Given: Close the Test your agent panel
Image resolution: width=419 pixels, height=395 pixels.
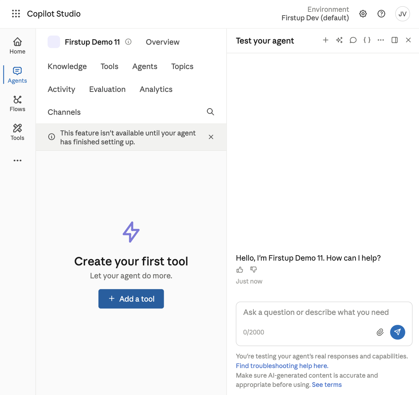Looking at the screenshot, I should coord(408,40).
